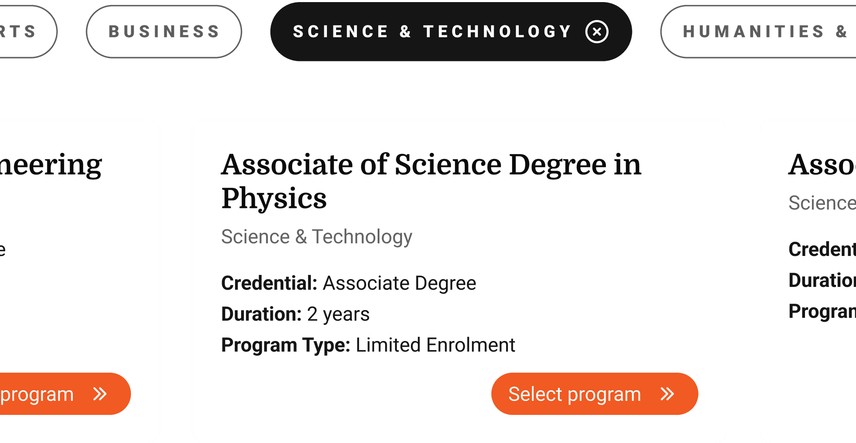Click Science & Technology subtitle under Physics
The height and width of the screenshot is (443, 856).
[316, 237]
